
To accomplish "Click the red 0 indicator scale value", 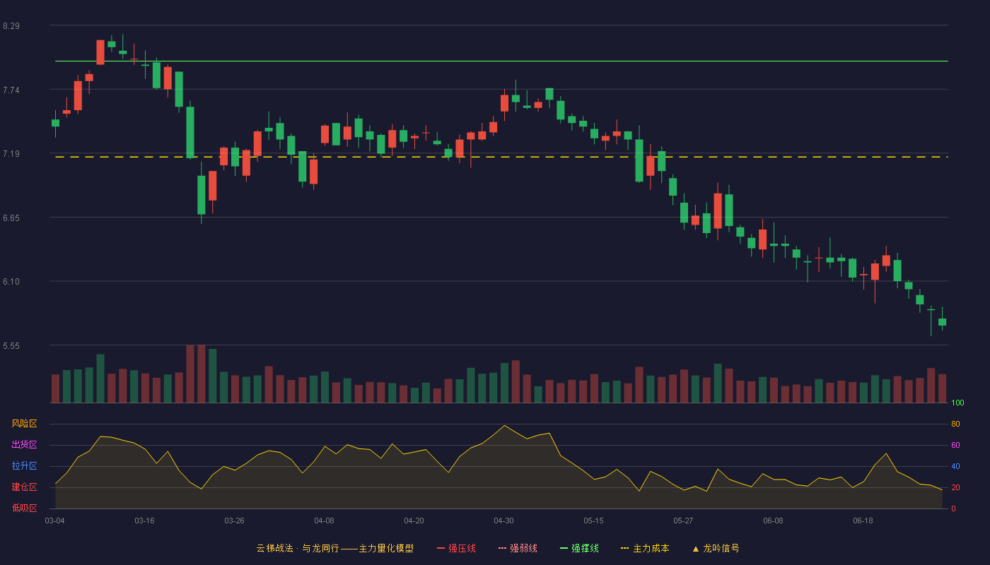I will tap(953, 509).
